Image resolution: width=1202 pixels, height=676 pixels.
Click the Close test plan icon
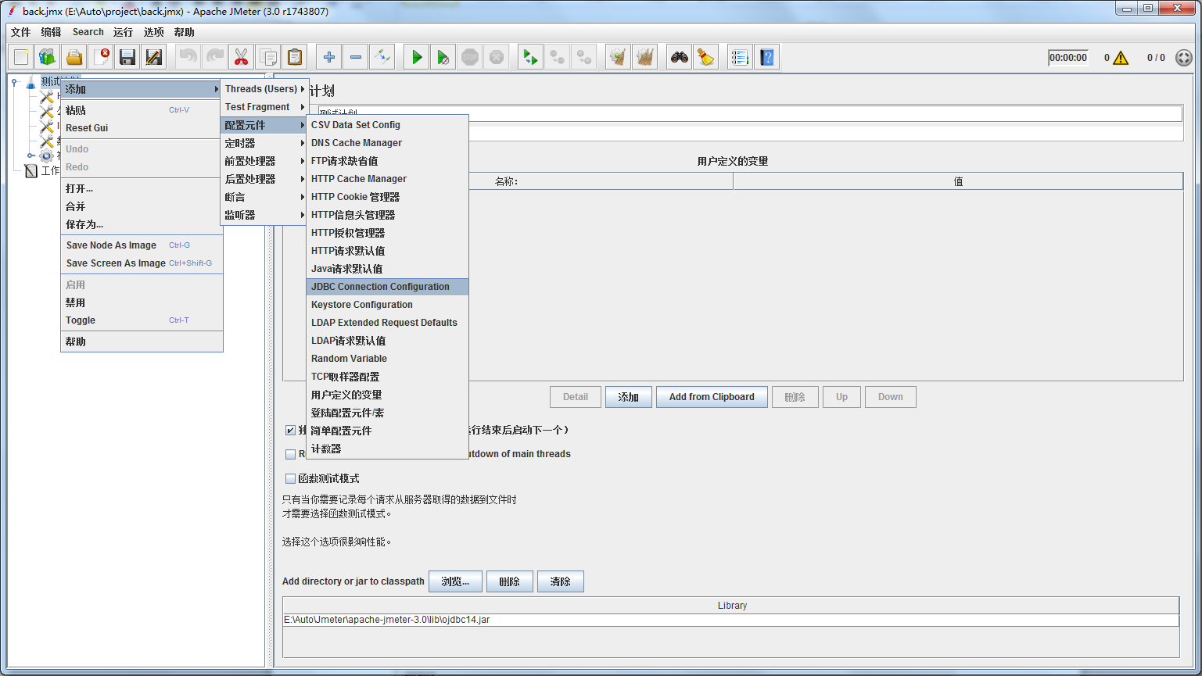101,57
